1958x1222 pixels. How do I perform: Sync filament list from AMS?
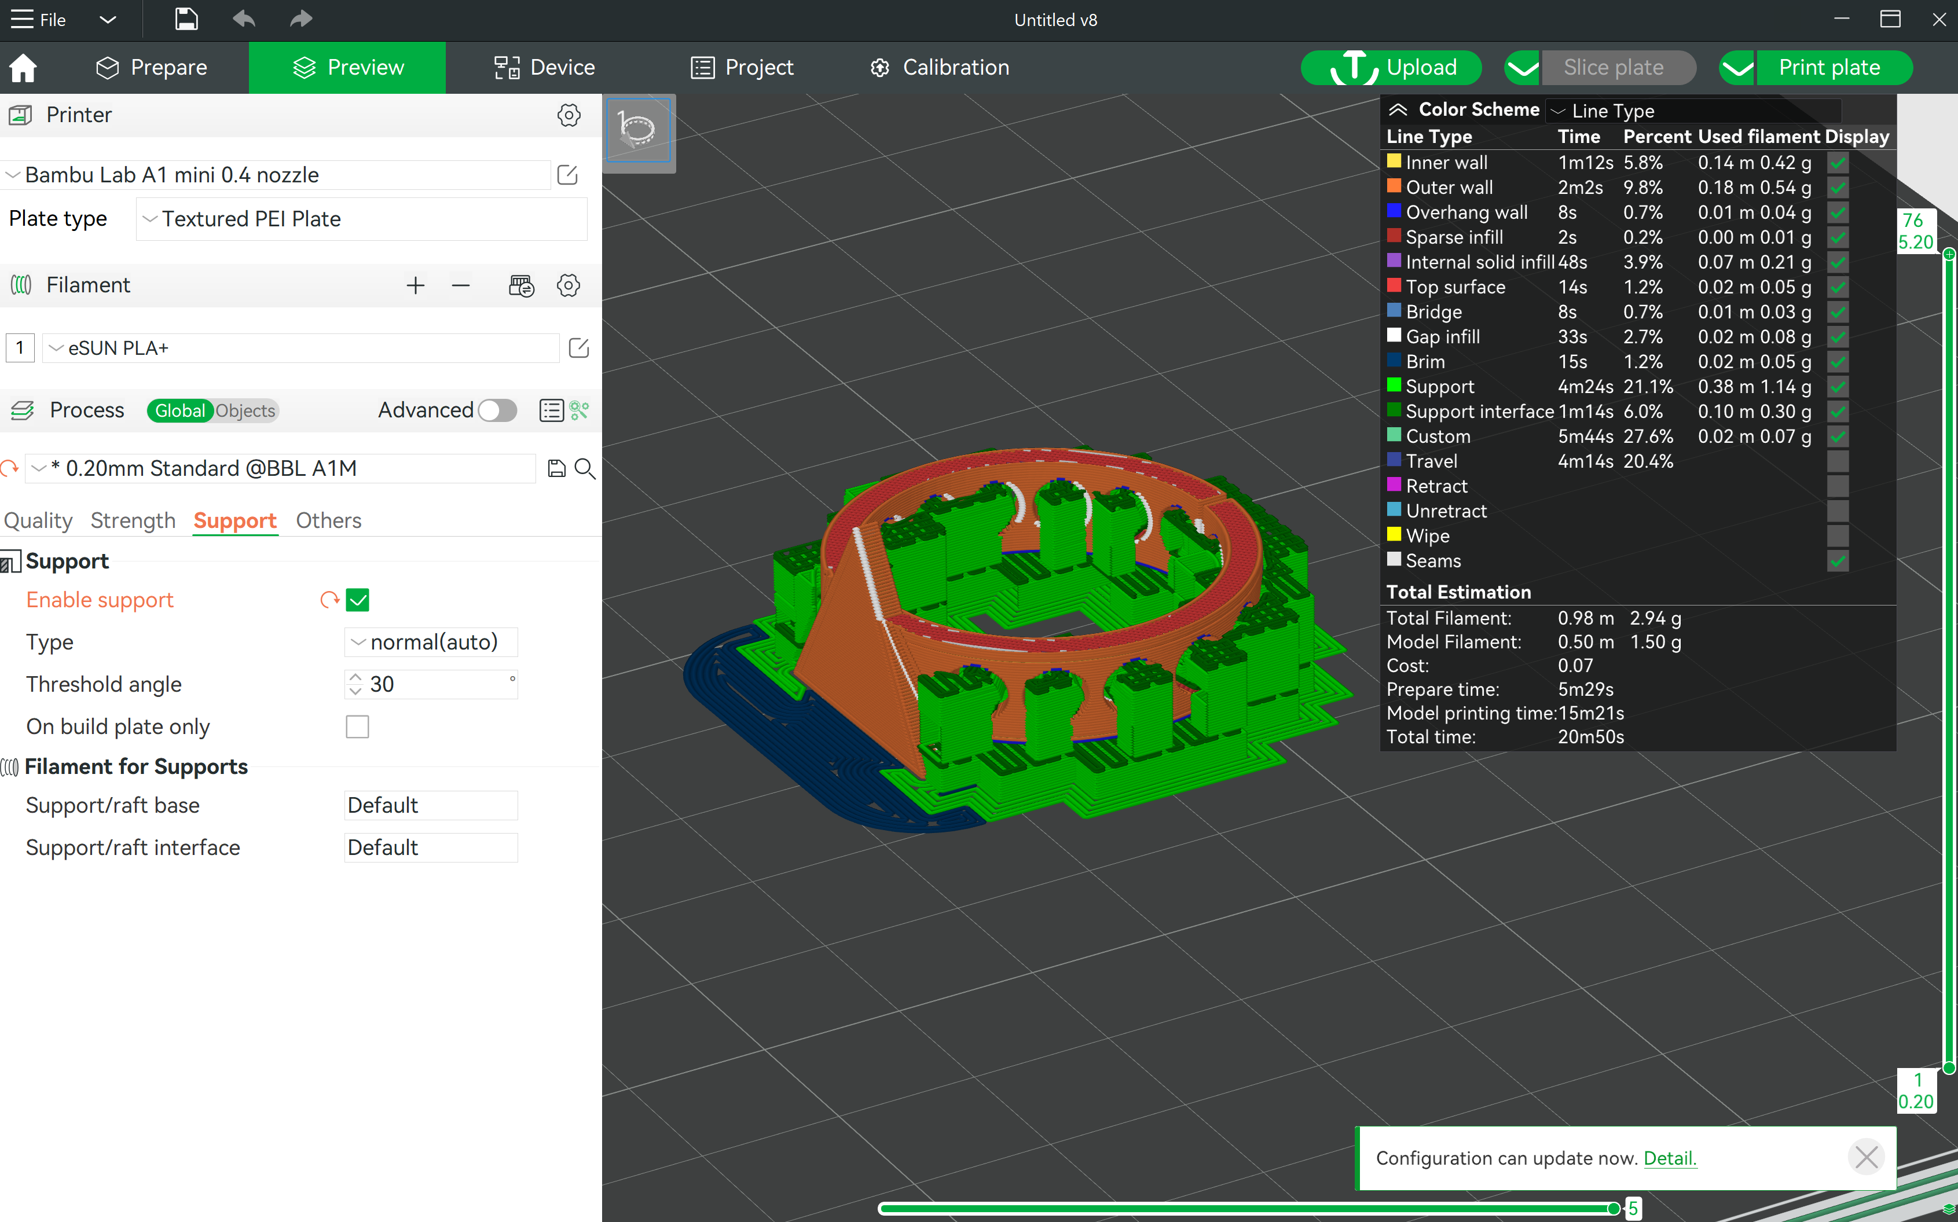(x=521, y=285)
